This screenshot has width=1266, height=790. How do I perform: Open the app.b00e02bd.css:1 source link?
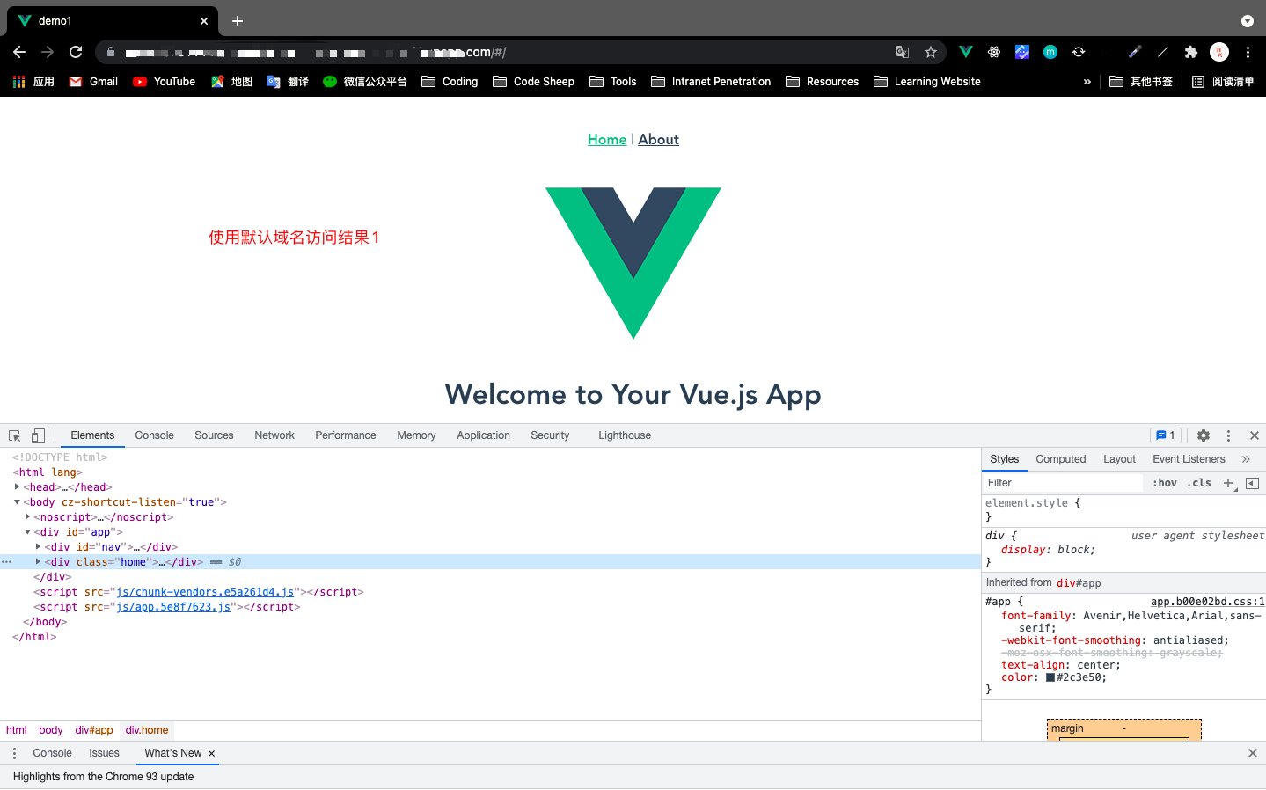click(1207, 602)
